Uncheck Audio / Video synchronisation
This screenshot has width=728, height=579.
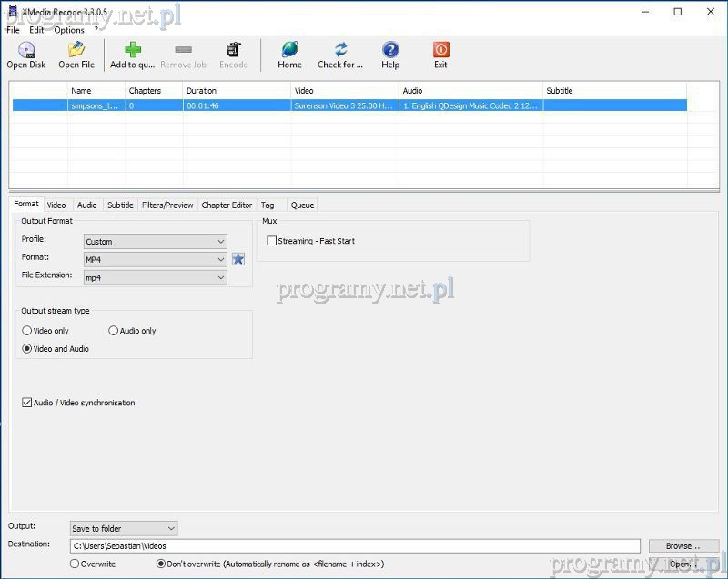[27, 403]
